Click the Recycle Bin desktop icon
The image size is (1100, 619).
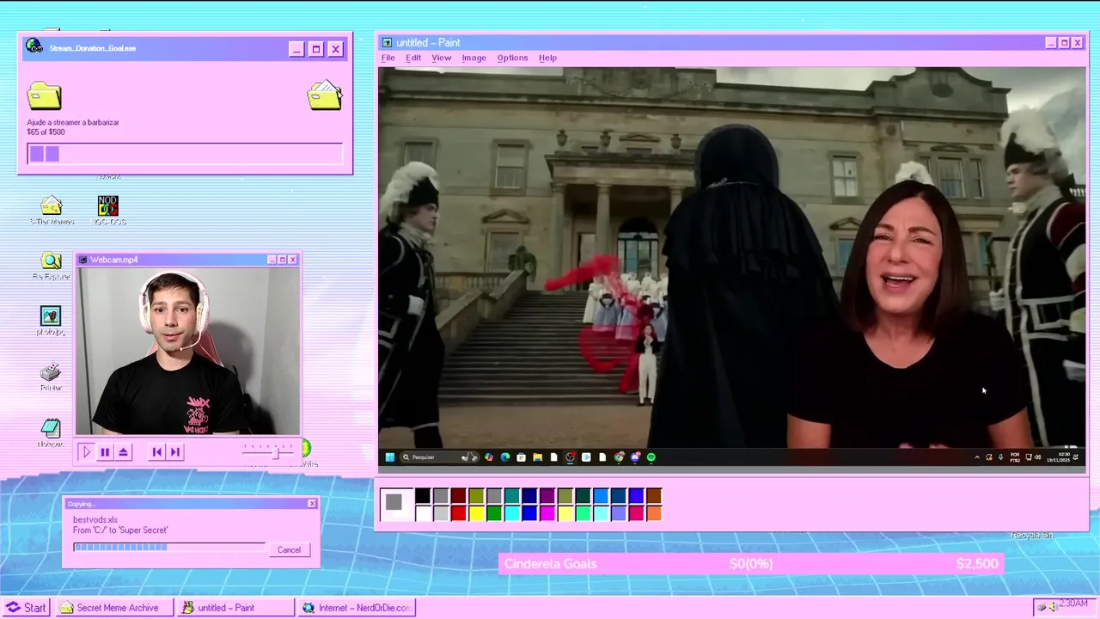click(x=1031, y=535)
